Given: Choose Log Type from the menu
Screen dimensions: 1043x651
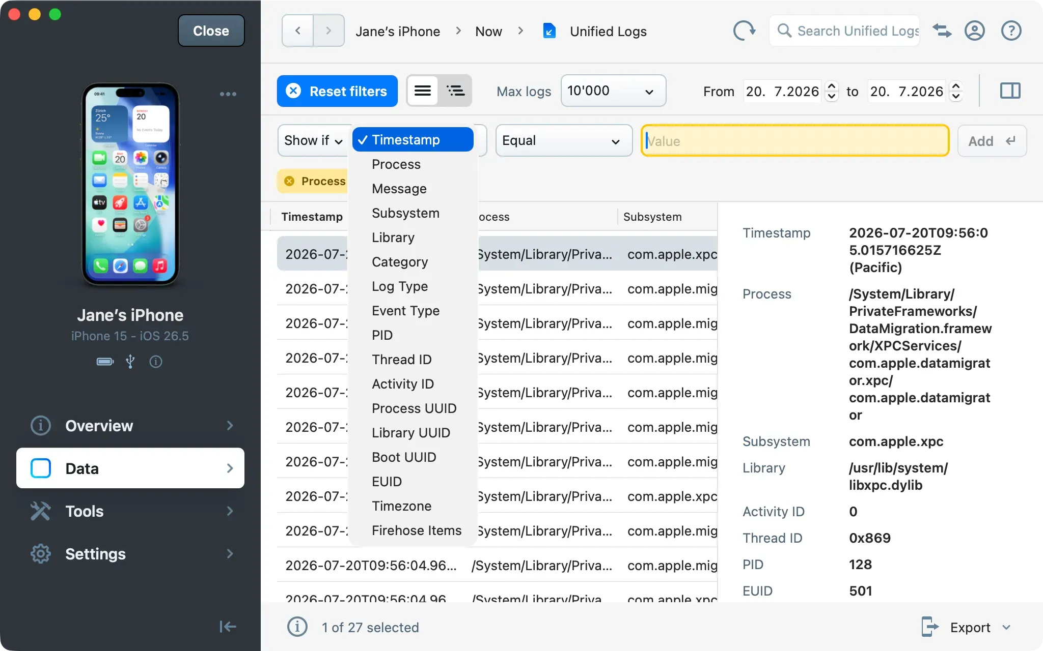Looking at the screenshot, I should pos(413,286).
